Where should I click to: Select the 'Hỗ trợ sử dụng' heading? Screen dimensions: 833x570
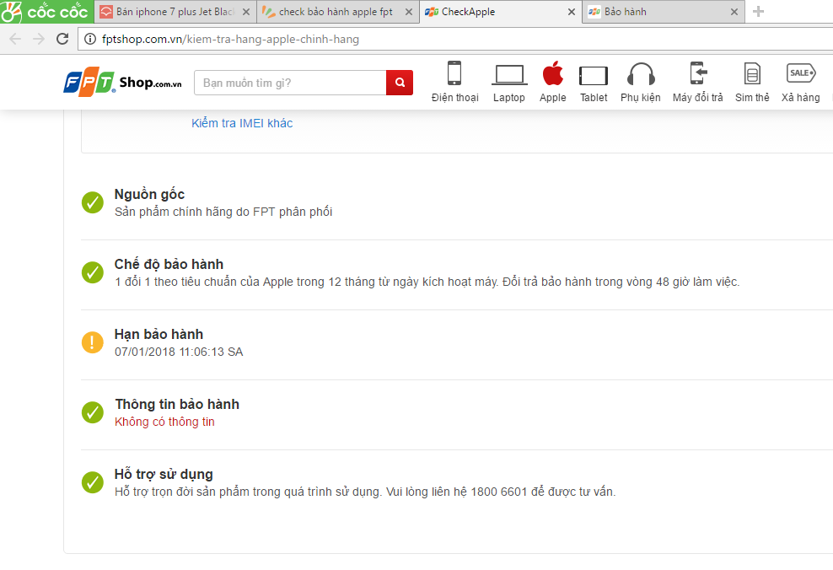tap(163, 475)
